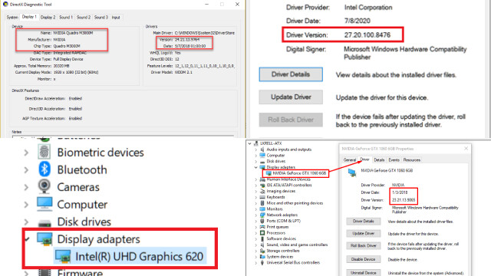
Task: Click the Uninstall Device button
Action: [363, 273]
